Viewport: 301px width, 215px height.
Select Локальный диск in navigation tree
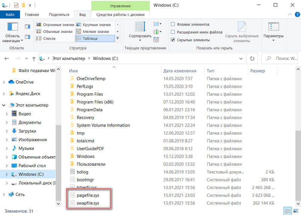tap(36, 183)
